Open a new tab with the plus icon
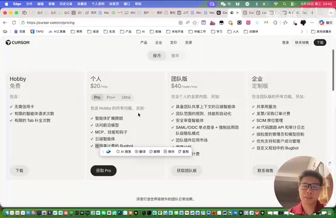 (312, 13)
